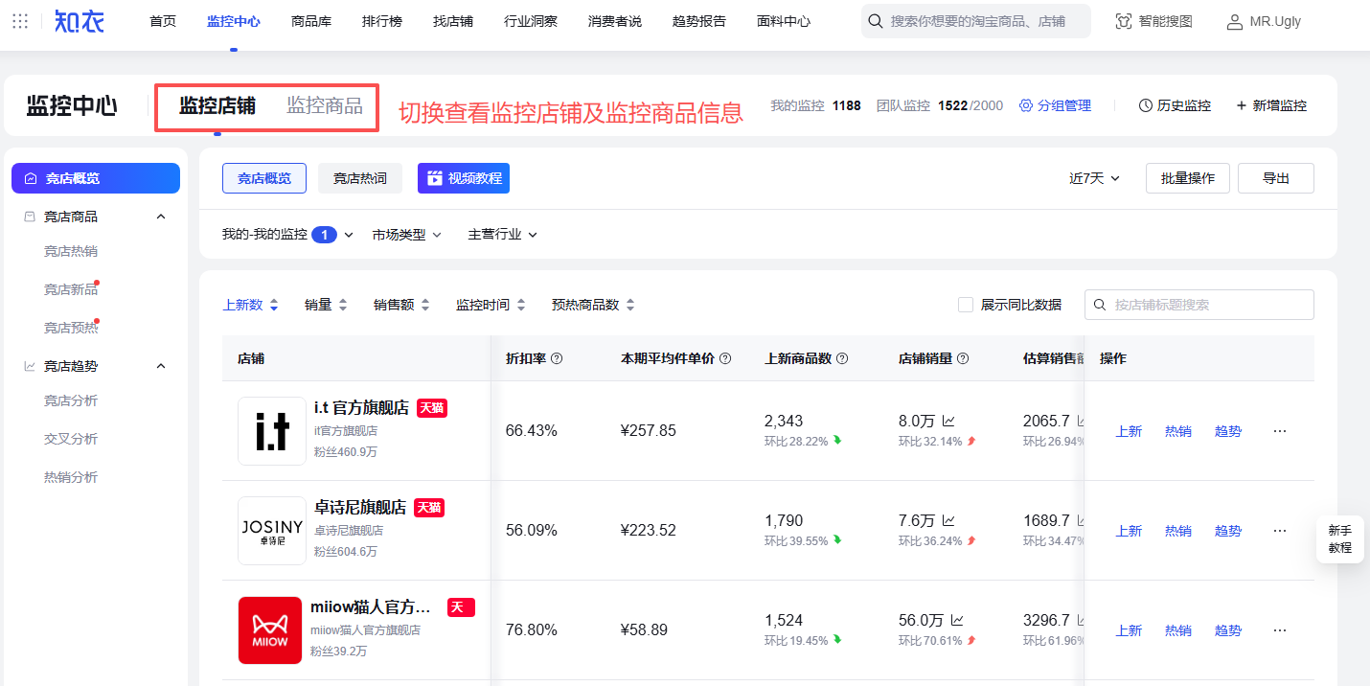
Task: Sort the table by 销售额
Action: pos(401,305)
